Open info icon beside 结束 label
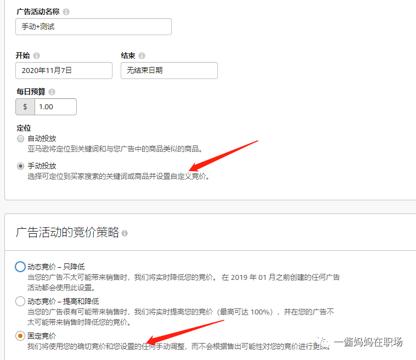416x360 pixels. pyautogui.click(x=142, y=56)
